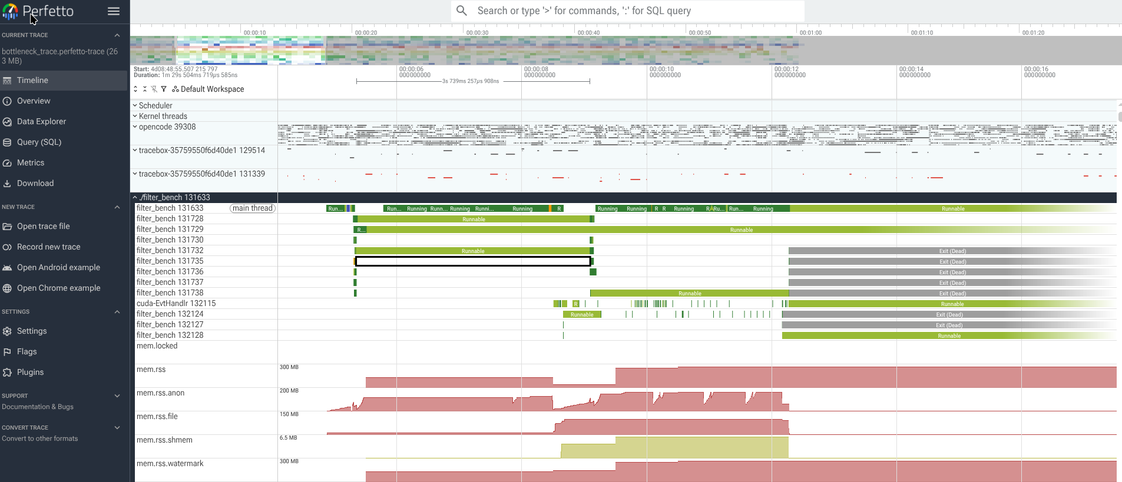Click the Query (SQL) database icon
Image resolution: width=1122 pixels, height=482 pixels.
coord(7,142)
